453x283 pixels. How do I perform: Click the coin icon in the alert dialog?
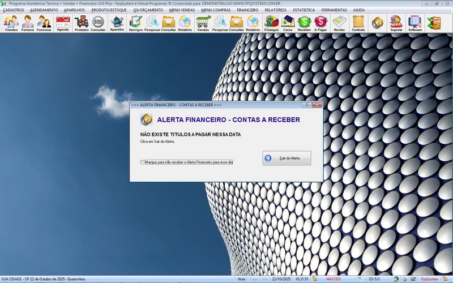pos(147,119)
